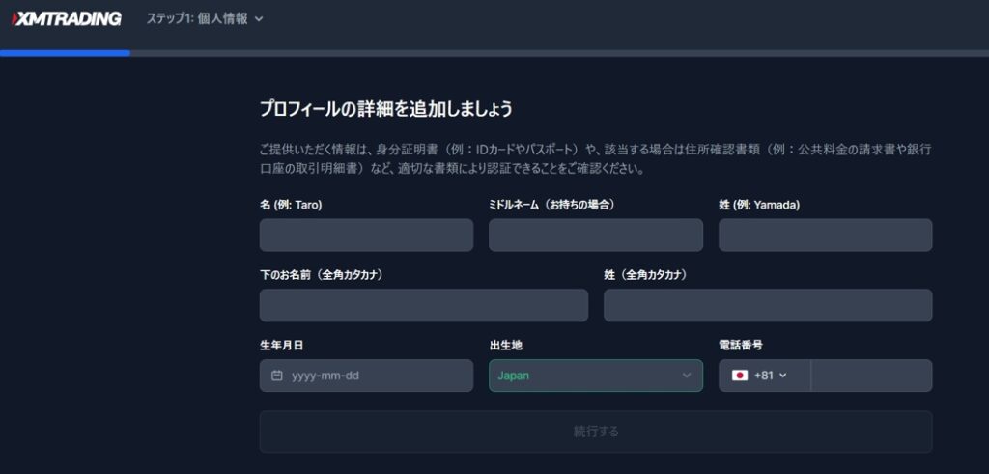Open the 出生地 Japan dropdown
This screenshot has height=474, width=989.
click(595, 376)
